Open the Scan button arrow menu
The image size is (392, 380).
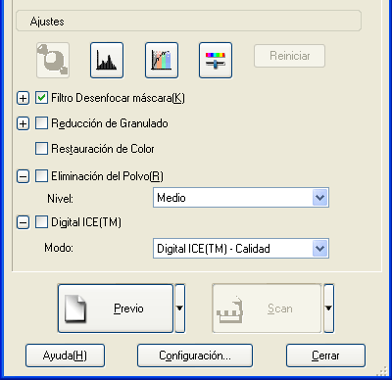coord(329,309)
